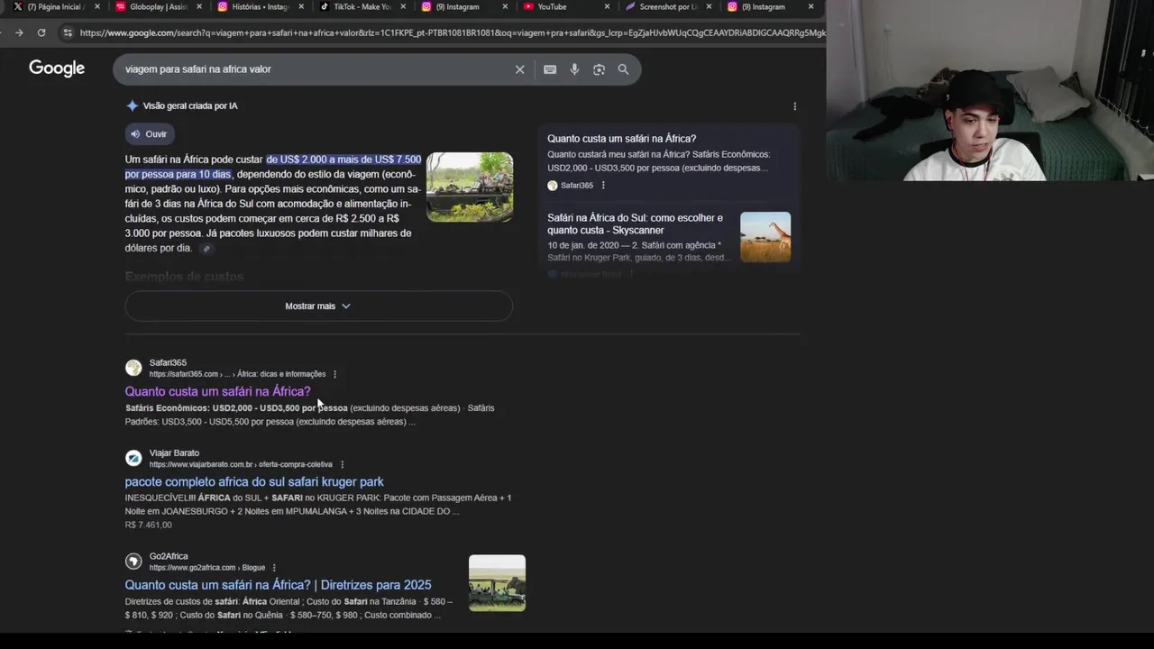1154x649 pixels.
Task: Open giraffe thumbnail on Skyscanner card
Action: 765,237
